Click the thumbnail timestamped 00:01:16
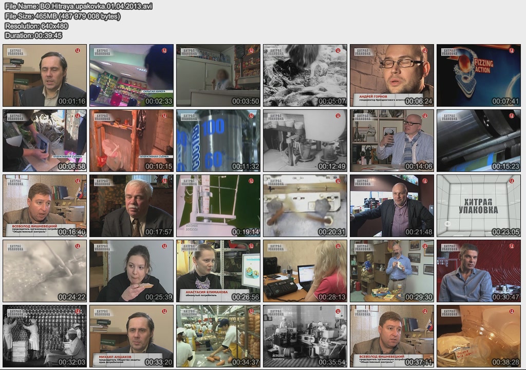The image size is (526, 370). click(x=44, y=75)
